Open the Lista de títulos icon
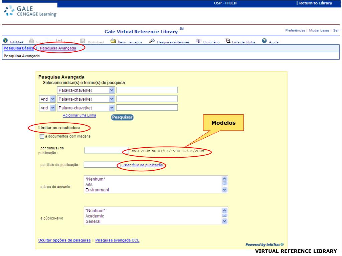Viewport: 342px width, 256px height. click(228, 41)
